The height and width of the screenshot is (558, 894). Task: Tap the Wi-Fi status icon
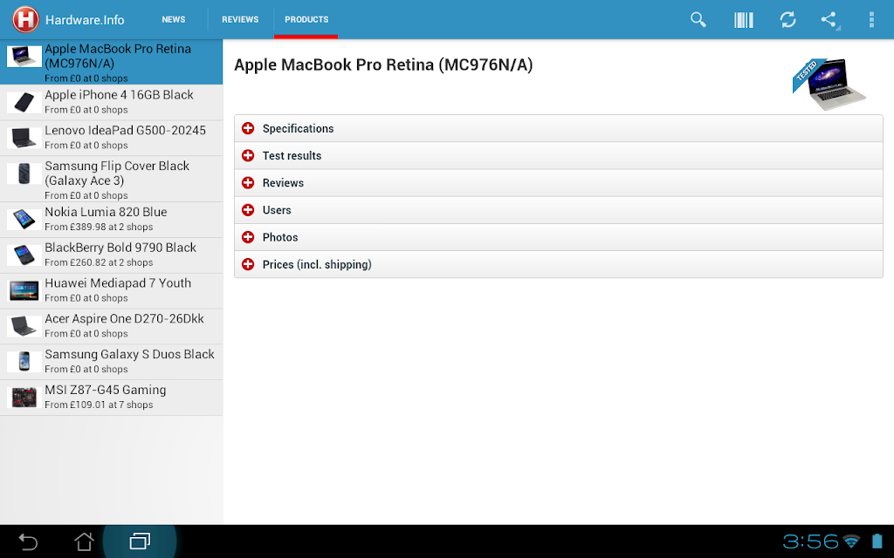coord(851,541)
